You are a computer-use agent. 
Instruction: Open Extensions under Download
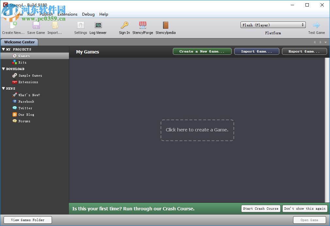[35, 82]
